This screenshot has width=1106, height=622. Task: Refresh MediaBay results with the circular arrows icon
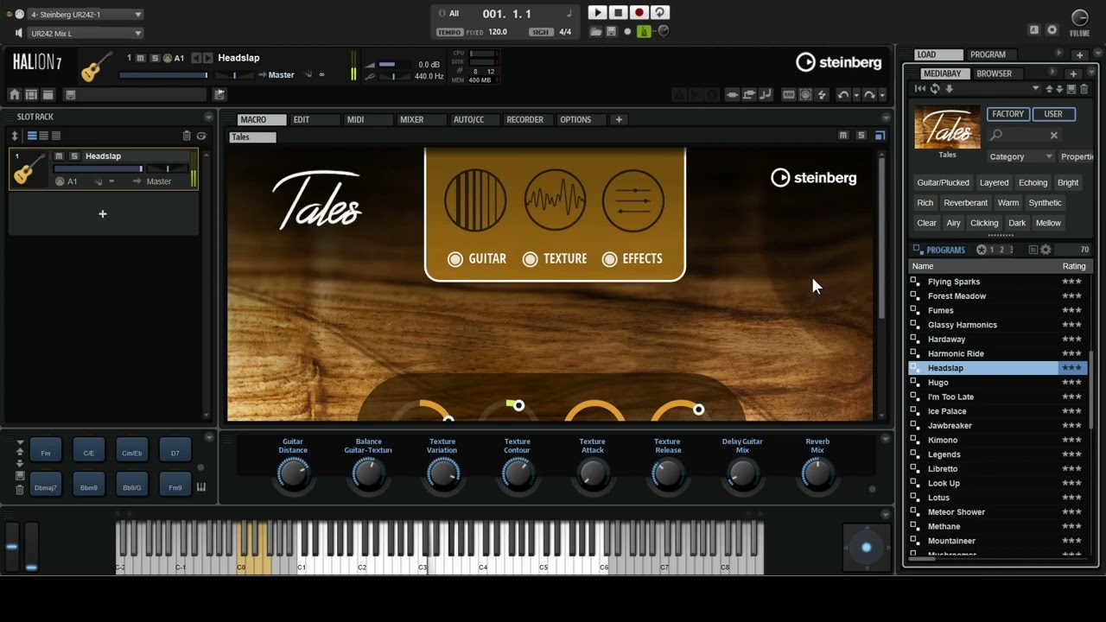click(x=934, y=89)
